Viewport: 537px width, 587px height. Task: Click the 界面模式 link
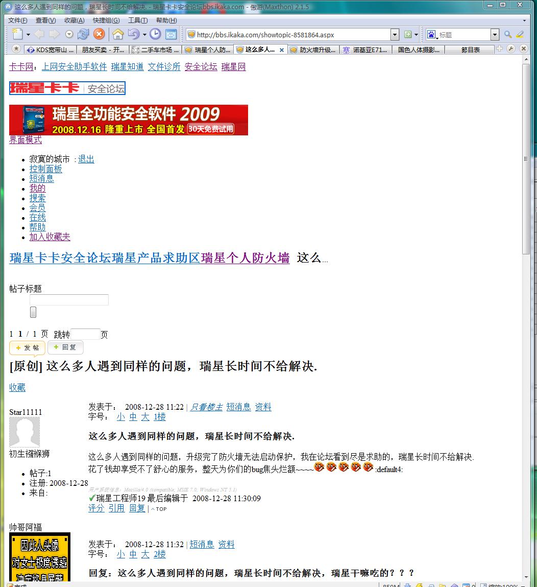[x=26, y=139]
